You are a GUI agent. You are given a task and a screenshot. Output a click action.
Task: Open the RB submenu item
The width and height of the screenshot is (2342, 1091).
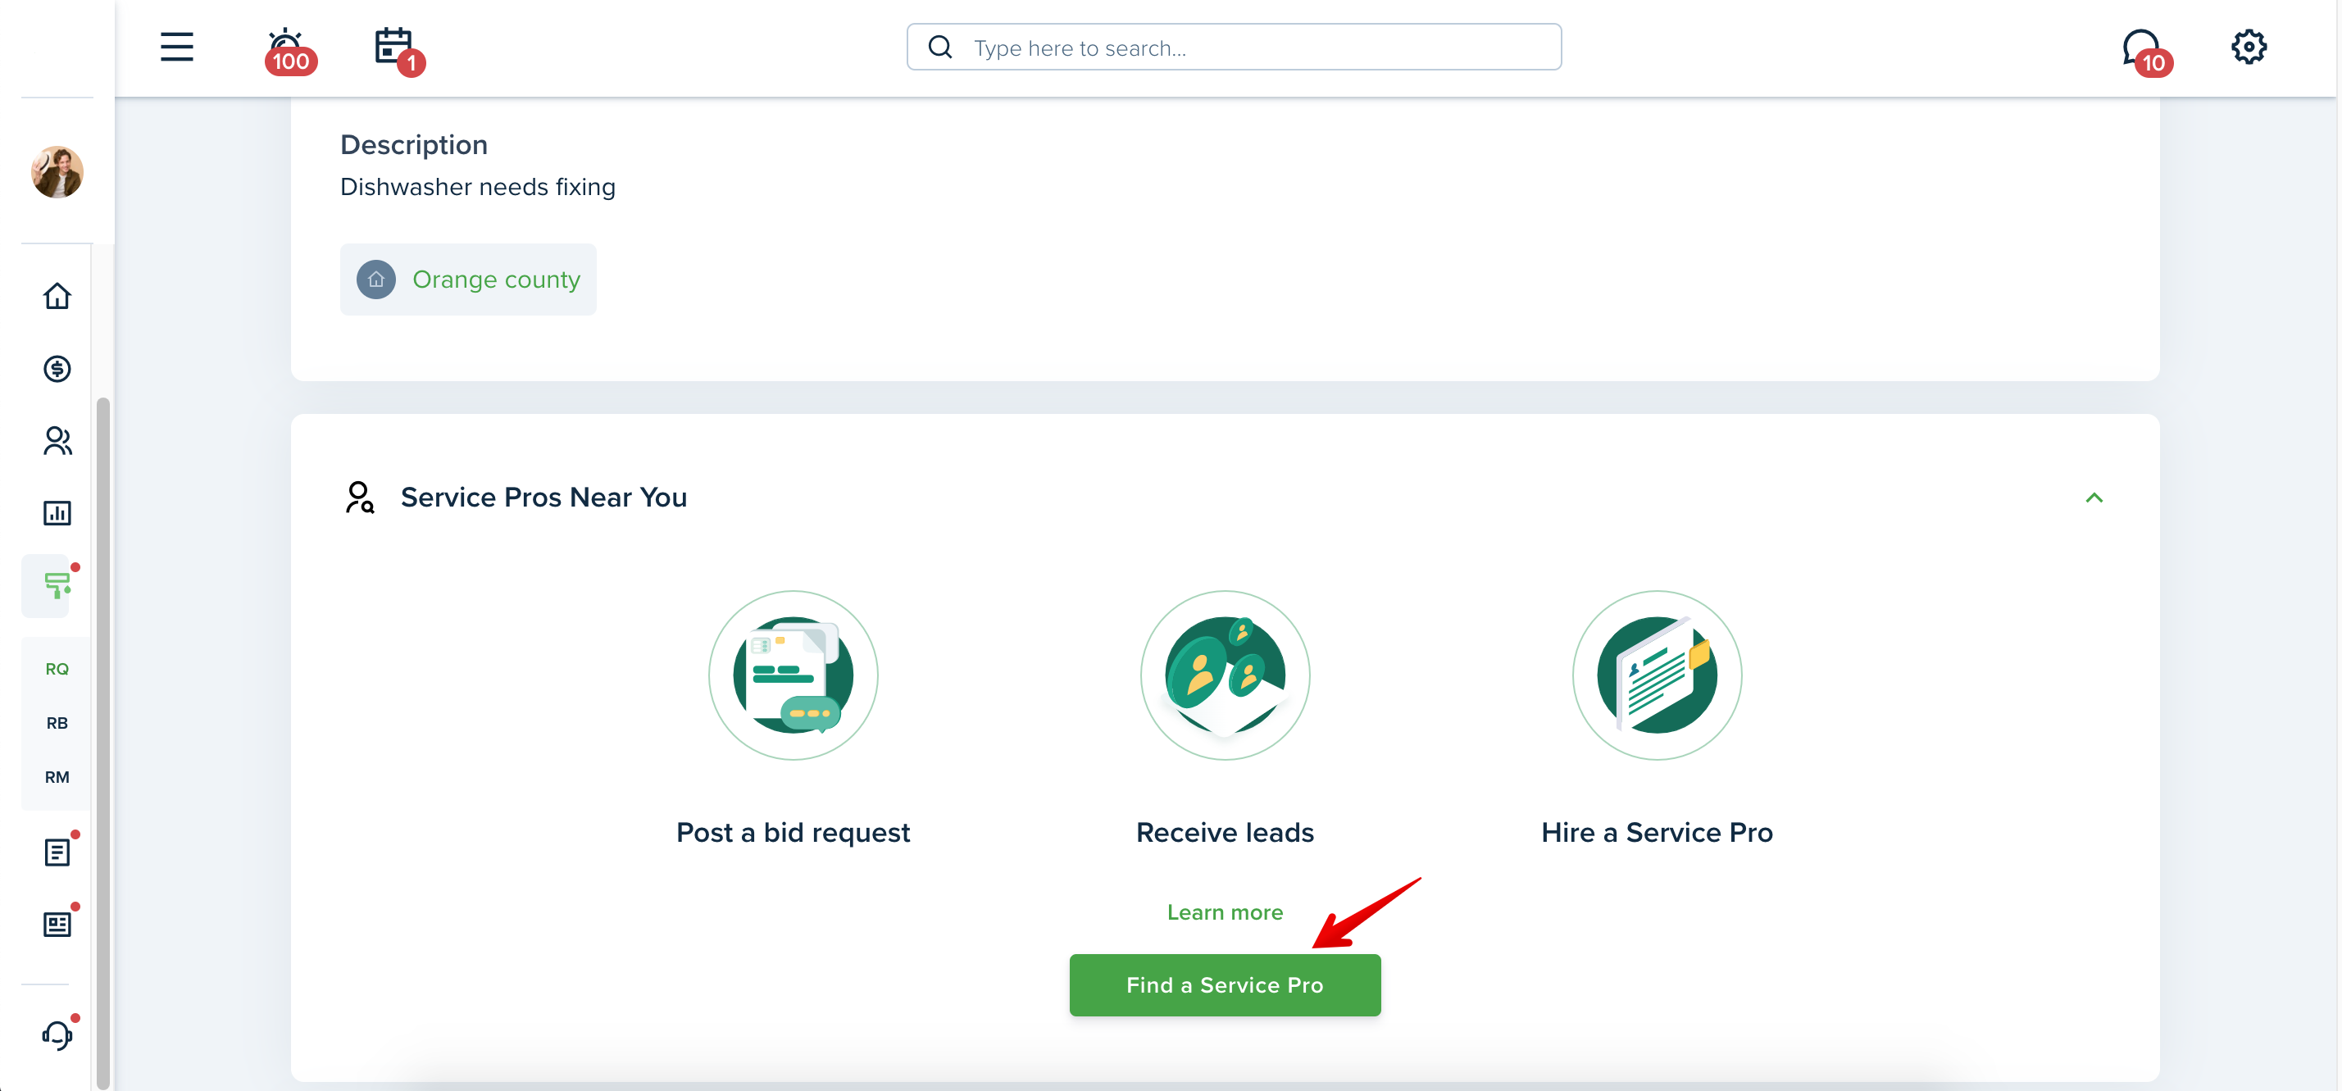(x=57, y=724)
